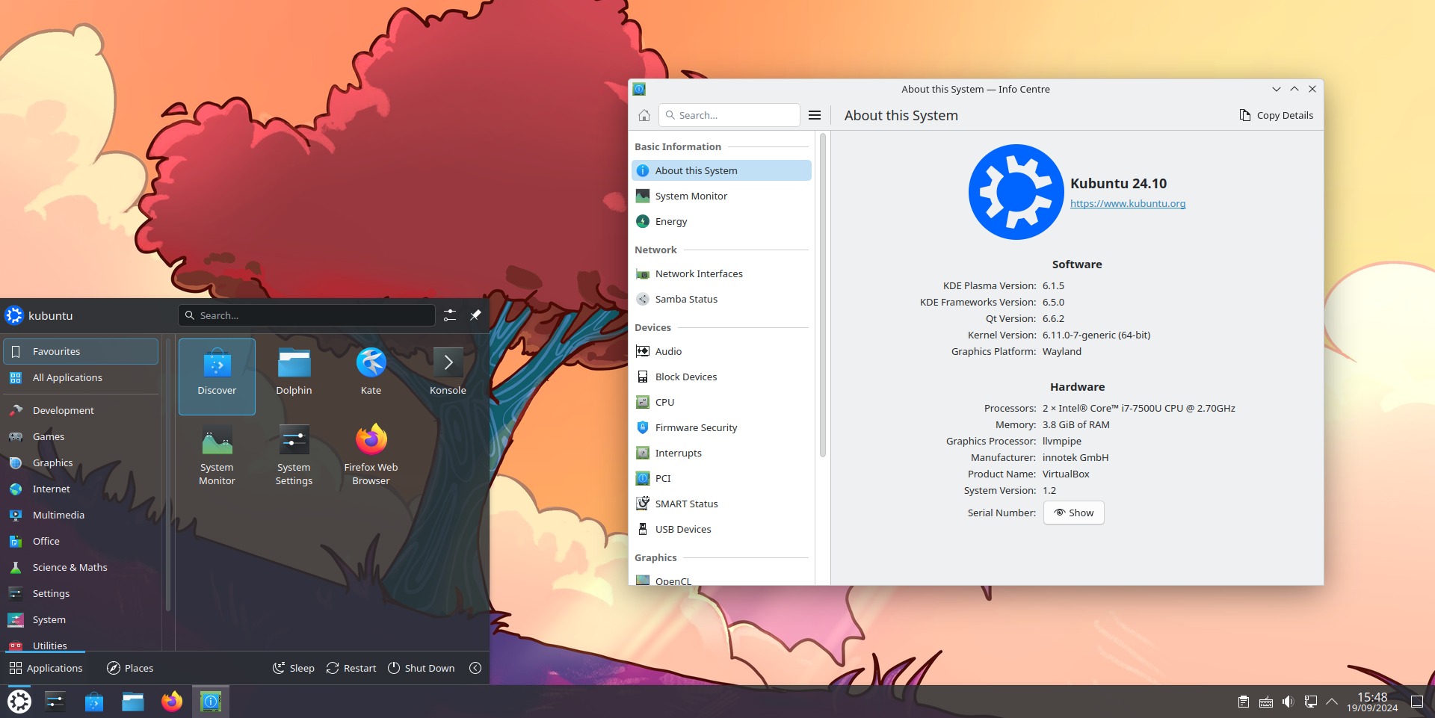Configure launcher with the sliders icon

pos(450,315)
